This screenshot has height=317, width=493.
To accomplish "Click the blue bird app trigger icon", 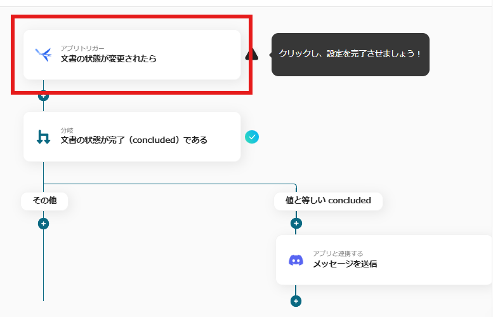I will click(43, 55).
